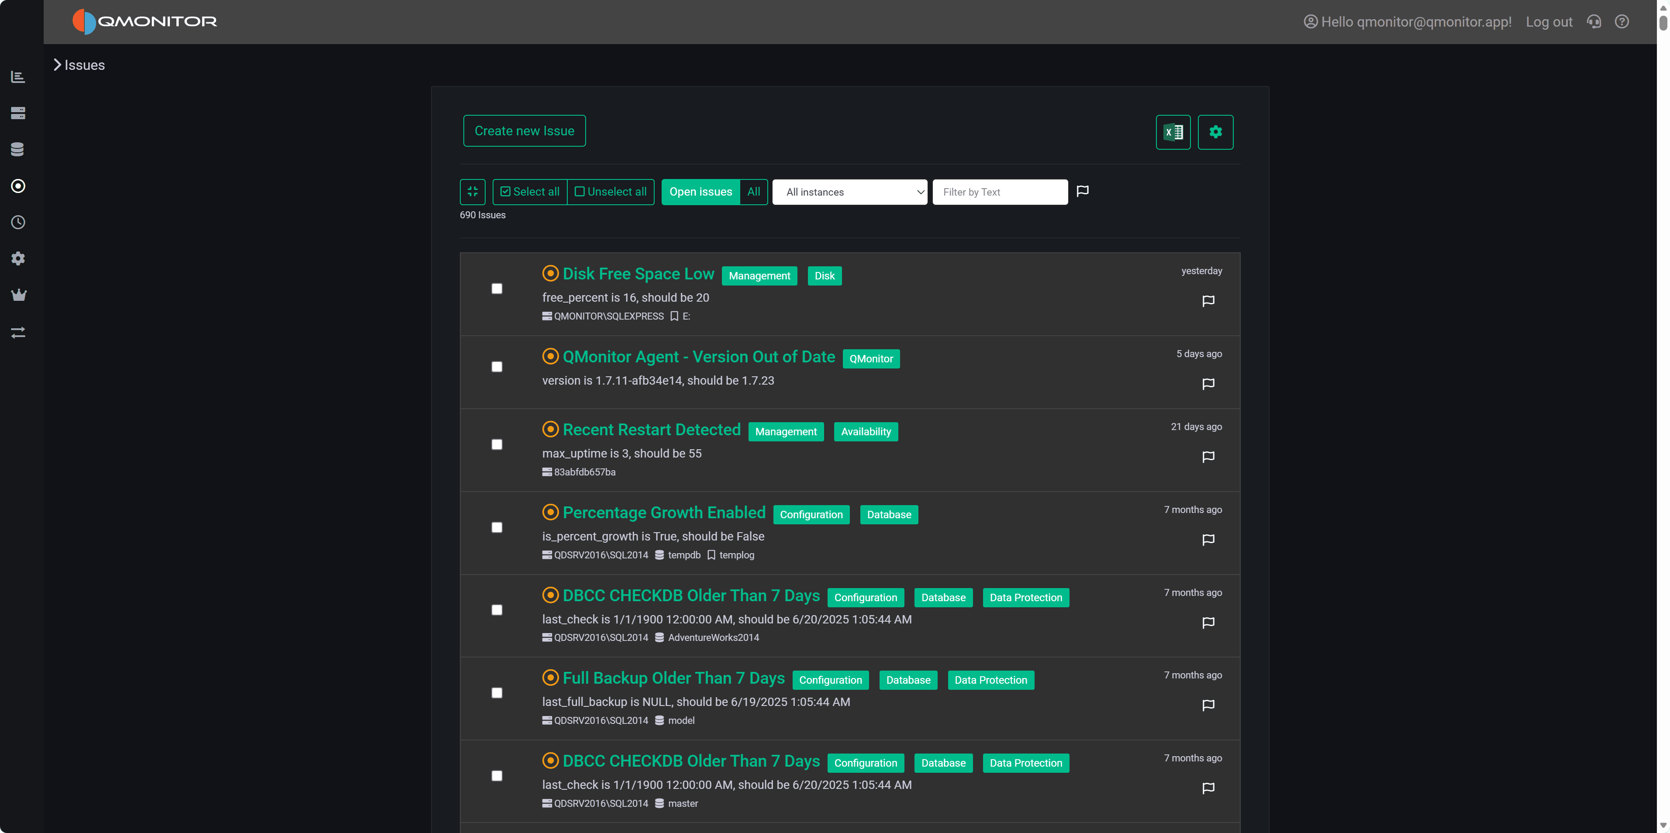Open the support headset icon in top bar

[x=1594, y=21]
